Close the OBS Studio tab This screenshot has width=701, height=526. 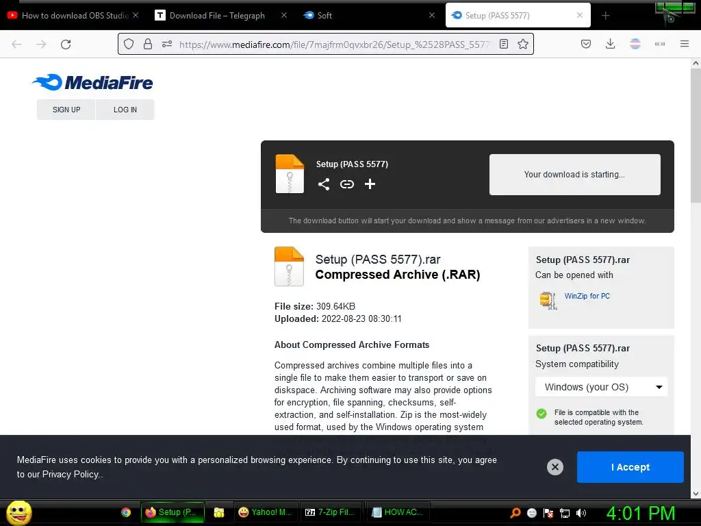tap(136, 15)
